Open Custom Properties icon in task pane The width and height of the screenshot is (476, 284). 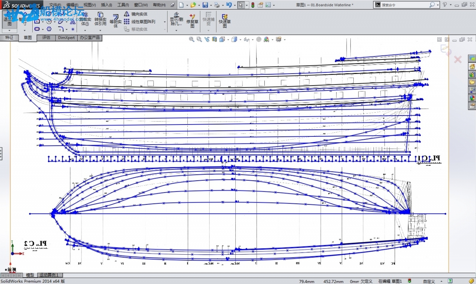[x=472, y=106]
